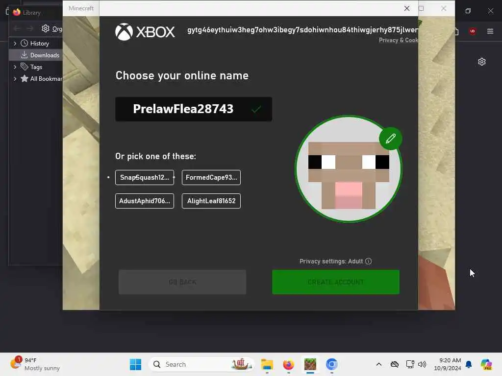This screenshot has width=502, height=376.
Task: Click the Minecraft taskbar icon
Action: (x=310, y=364)
